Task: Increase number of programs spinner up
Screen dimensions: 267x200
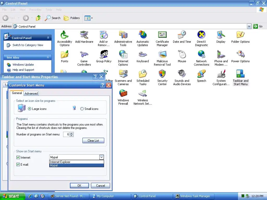Action: click(x=71, y=133)
